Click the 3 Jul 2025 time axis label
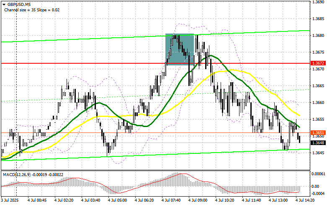This screenshot has width=327, height=205. (10, 200)
